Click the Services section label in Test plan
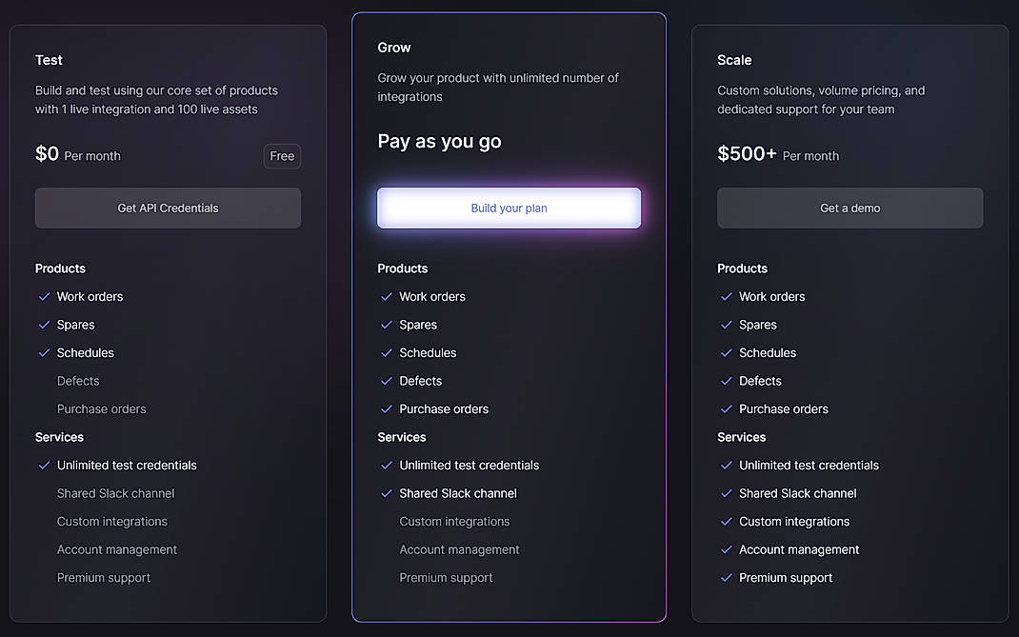The image size is (1019, 637). point(59,437)
